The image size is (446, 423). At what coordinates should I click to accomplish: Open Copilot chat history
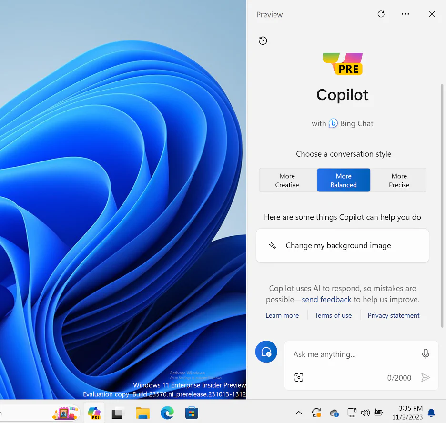point(263,40)
